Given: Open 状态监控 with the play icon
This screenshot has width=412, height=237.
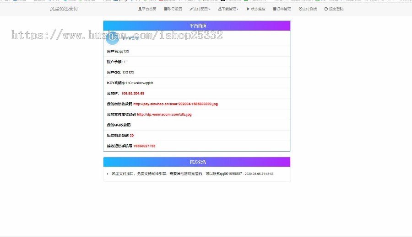Looking at the screenshot, I should [x=256, y=9].
